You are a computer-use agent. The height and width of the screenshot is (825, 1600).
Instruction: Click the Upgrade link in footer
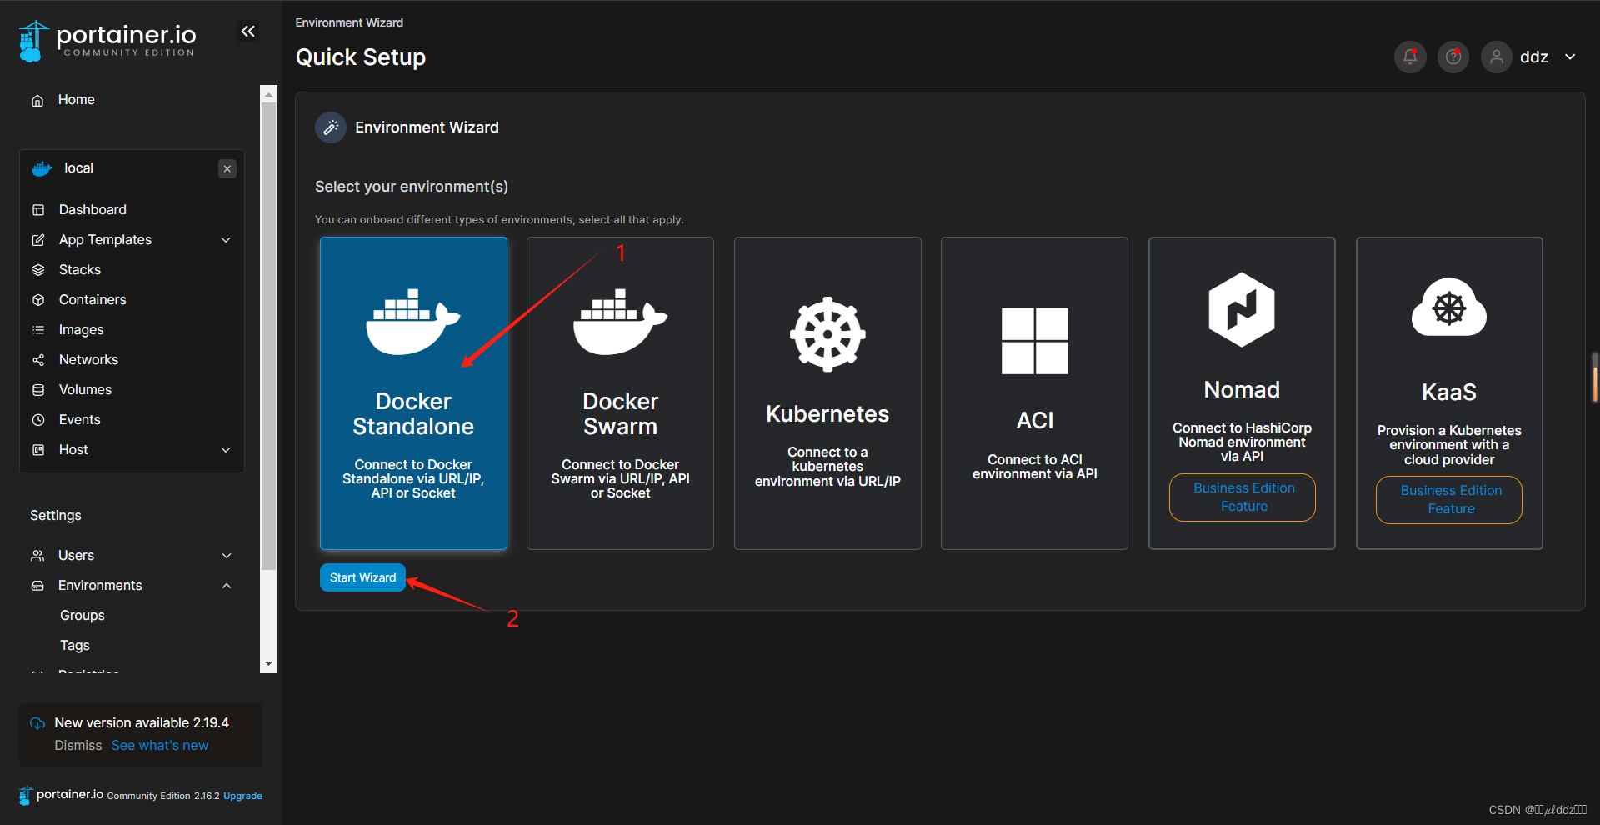[x=242, y=796]
